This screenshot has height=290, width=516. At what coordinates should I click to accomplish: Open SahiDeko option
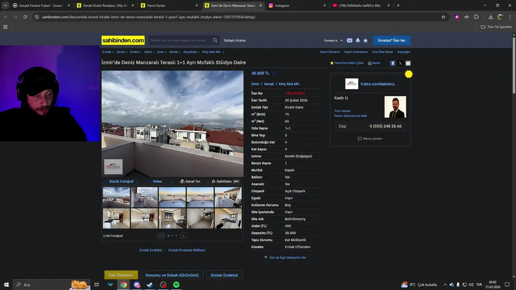[225, 181]
